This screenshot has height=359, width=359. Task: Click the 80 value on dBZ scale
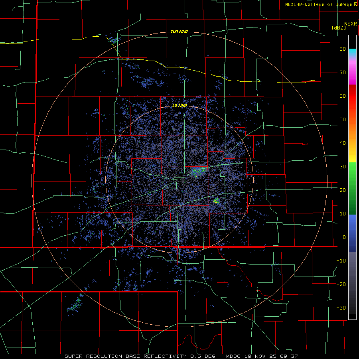click(x=343, y=49)
